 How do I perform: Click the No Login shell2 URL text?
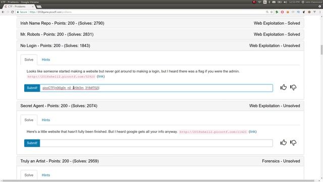pyautogui.click(x=61, y=76)
